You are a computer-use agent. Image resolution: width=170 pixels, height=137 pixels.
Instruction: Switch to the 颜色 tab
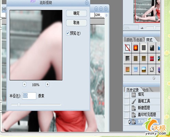(x=129, y=40)
